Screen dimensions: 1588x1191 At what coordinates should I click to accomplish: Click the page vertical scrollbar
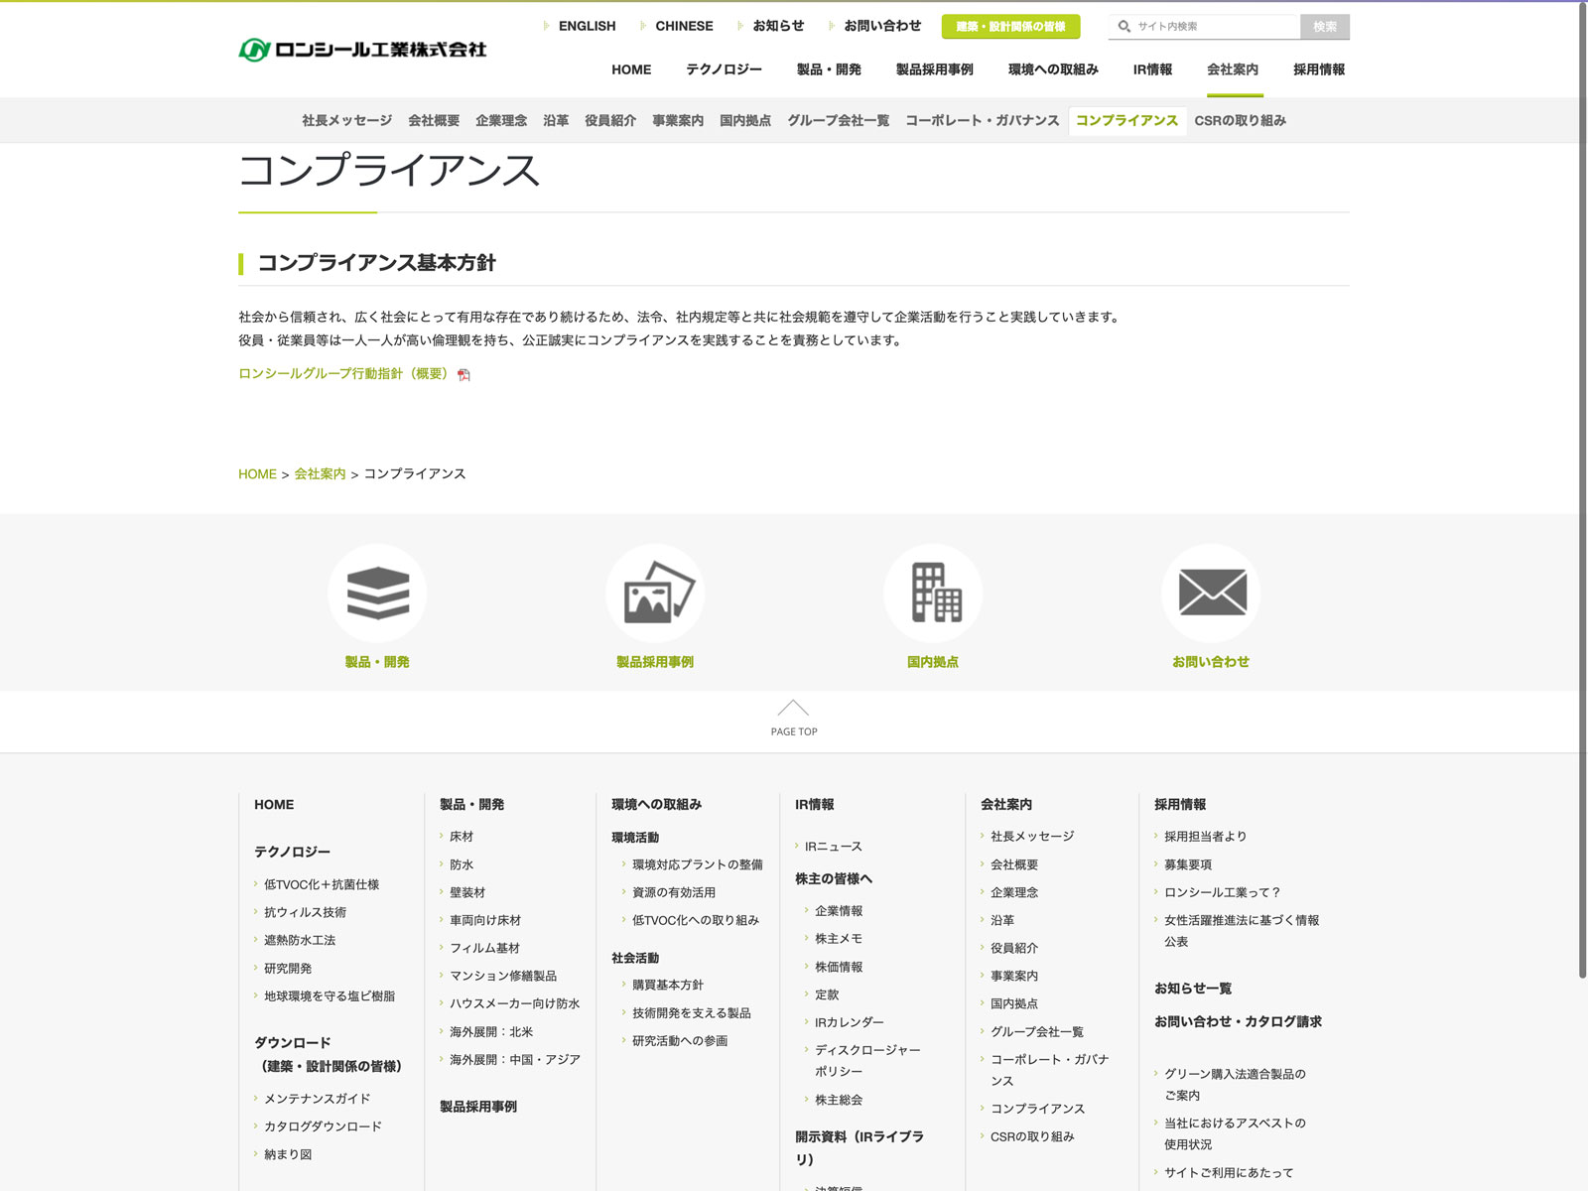click(1582, 496)
